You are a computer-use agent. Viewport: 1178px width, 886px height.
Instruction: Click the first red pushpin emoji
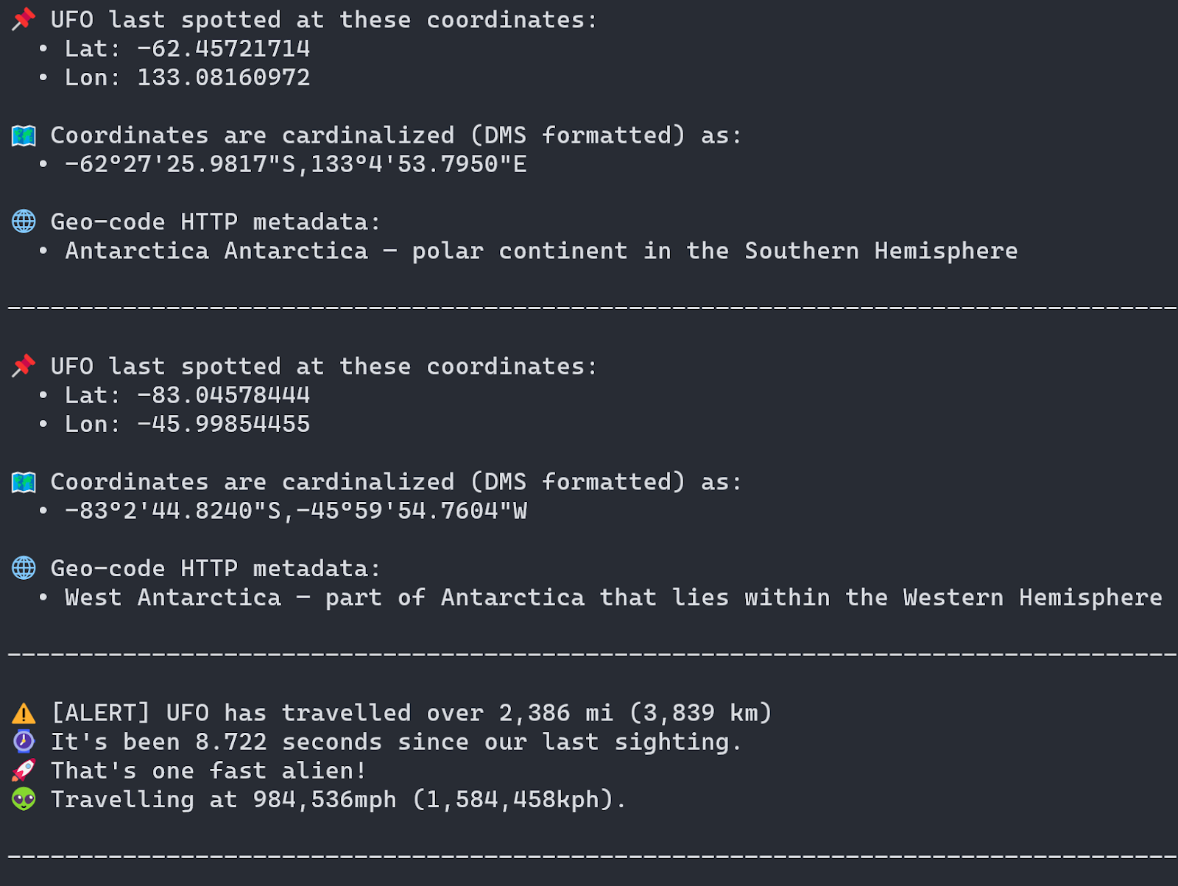[24, 19]
